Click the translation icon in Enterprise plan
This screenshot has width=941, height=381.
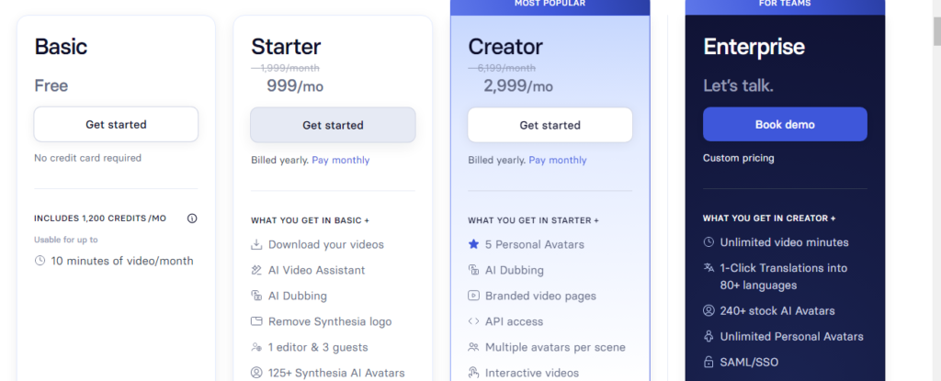click(709, 268)
